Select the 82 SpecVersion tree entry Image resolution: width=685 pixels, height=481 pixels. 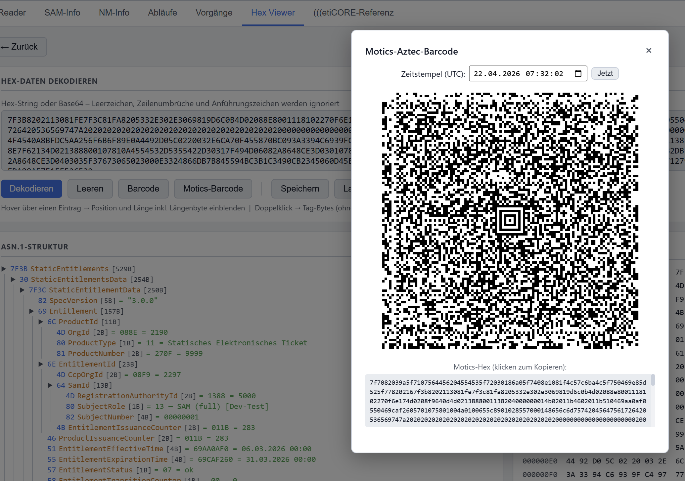[98, 300]
